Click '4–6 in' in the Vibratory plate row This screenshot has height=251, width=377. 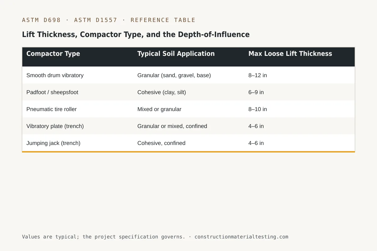[x=256, y=126]
